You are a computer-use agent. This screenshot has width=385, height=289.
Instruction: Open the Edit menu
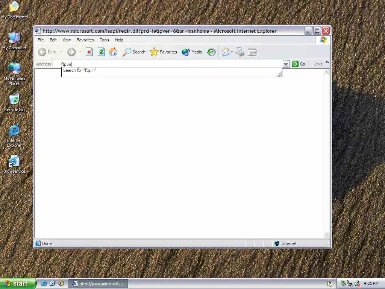(53, 40)
